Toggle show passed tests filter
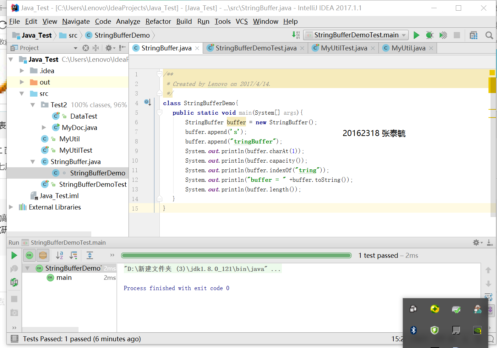497x348 pixels. click(29, 255)
